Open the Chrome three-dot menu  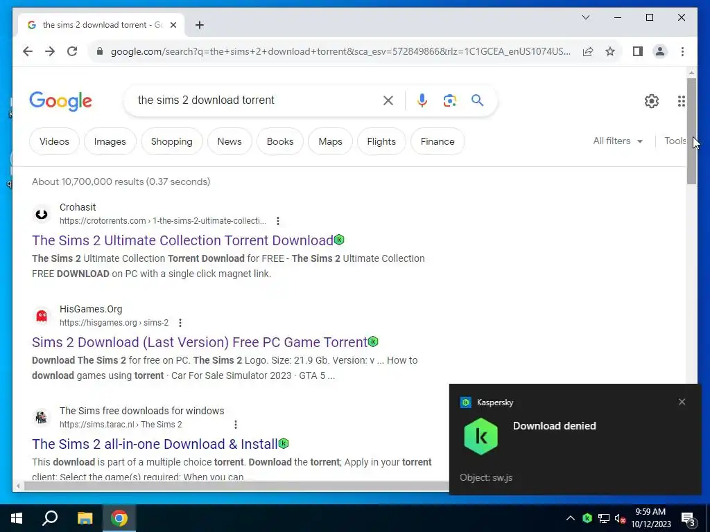pyautogui.click(x=682, y=51)
